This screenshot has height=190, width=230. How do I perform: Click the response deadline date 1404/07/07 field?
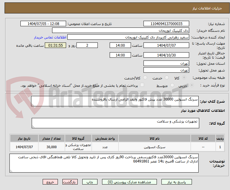coord(166,45)
